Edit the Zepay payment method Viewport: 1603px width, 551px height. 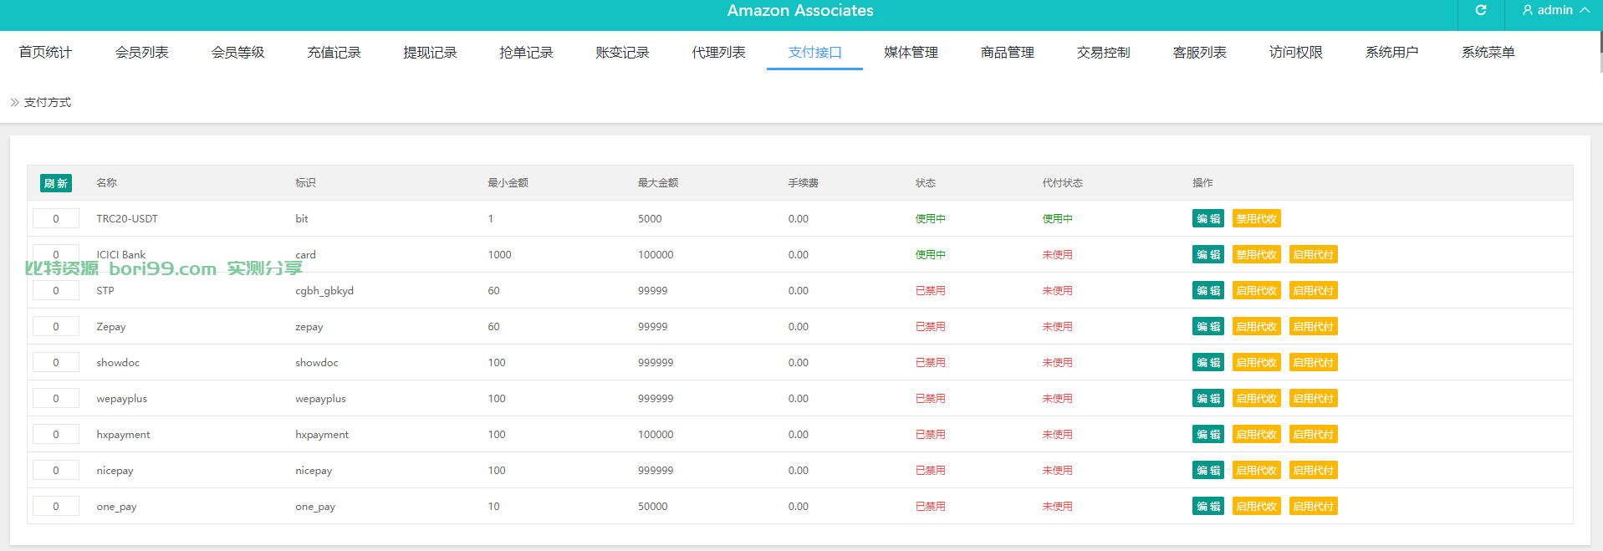1208,326
